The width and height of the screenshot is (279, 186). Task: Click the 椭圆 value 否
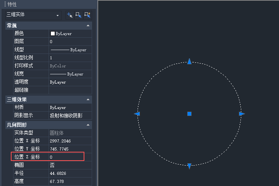click(x=69, y=165)
